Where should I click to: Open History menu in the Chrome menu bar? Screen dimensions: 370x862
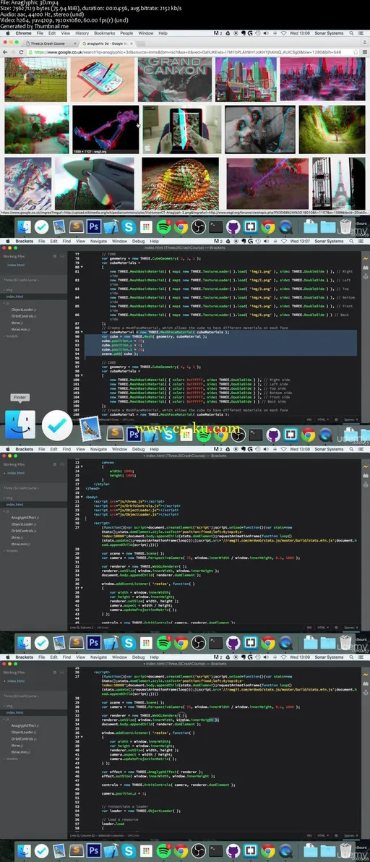pyautogui.click(x=82, y=33)
